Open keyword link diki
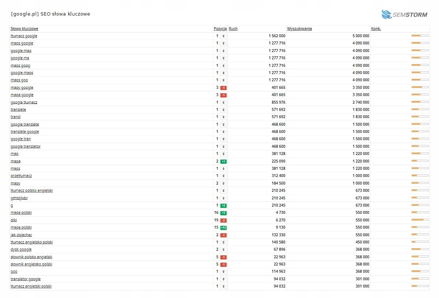 (14, 220)
